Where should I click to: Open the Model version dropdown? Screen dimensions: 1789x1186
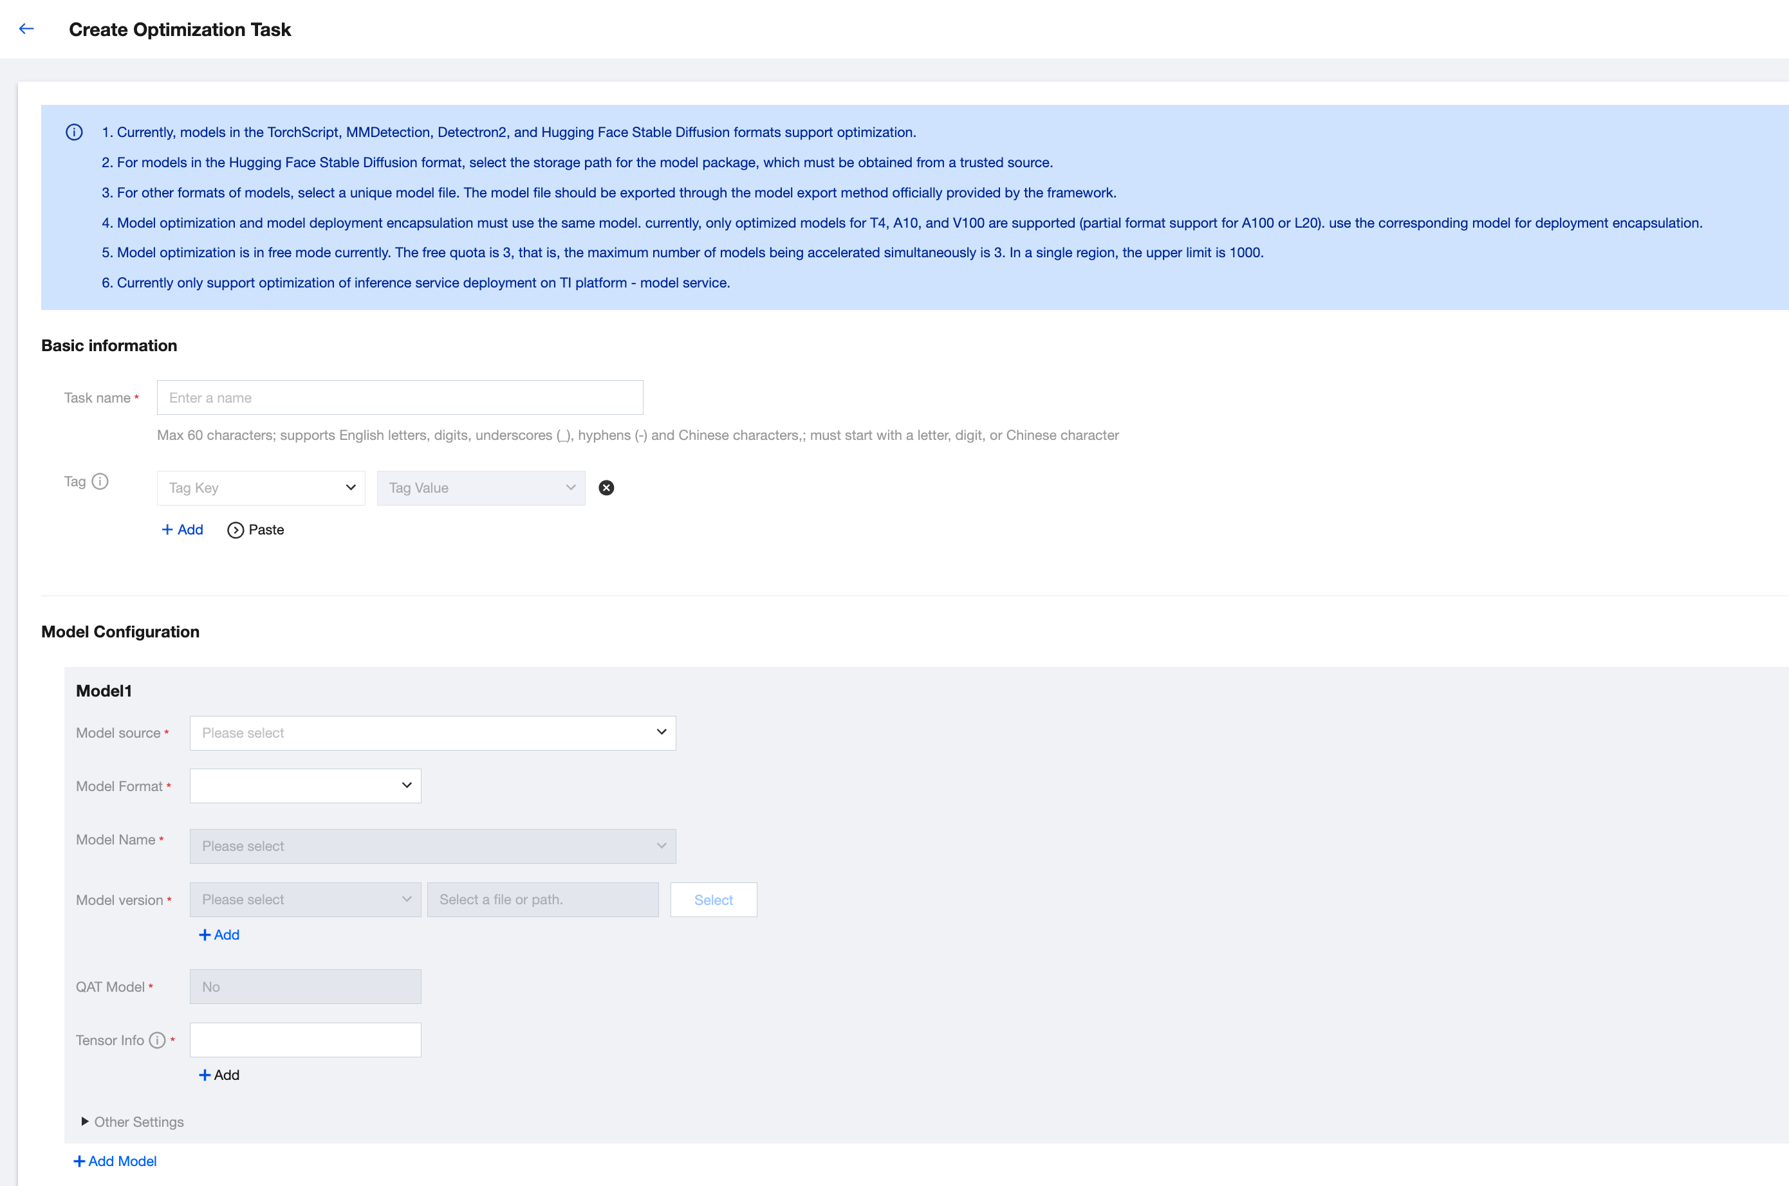(x=305, y=899)
